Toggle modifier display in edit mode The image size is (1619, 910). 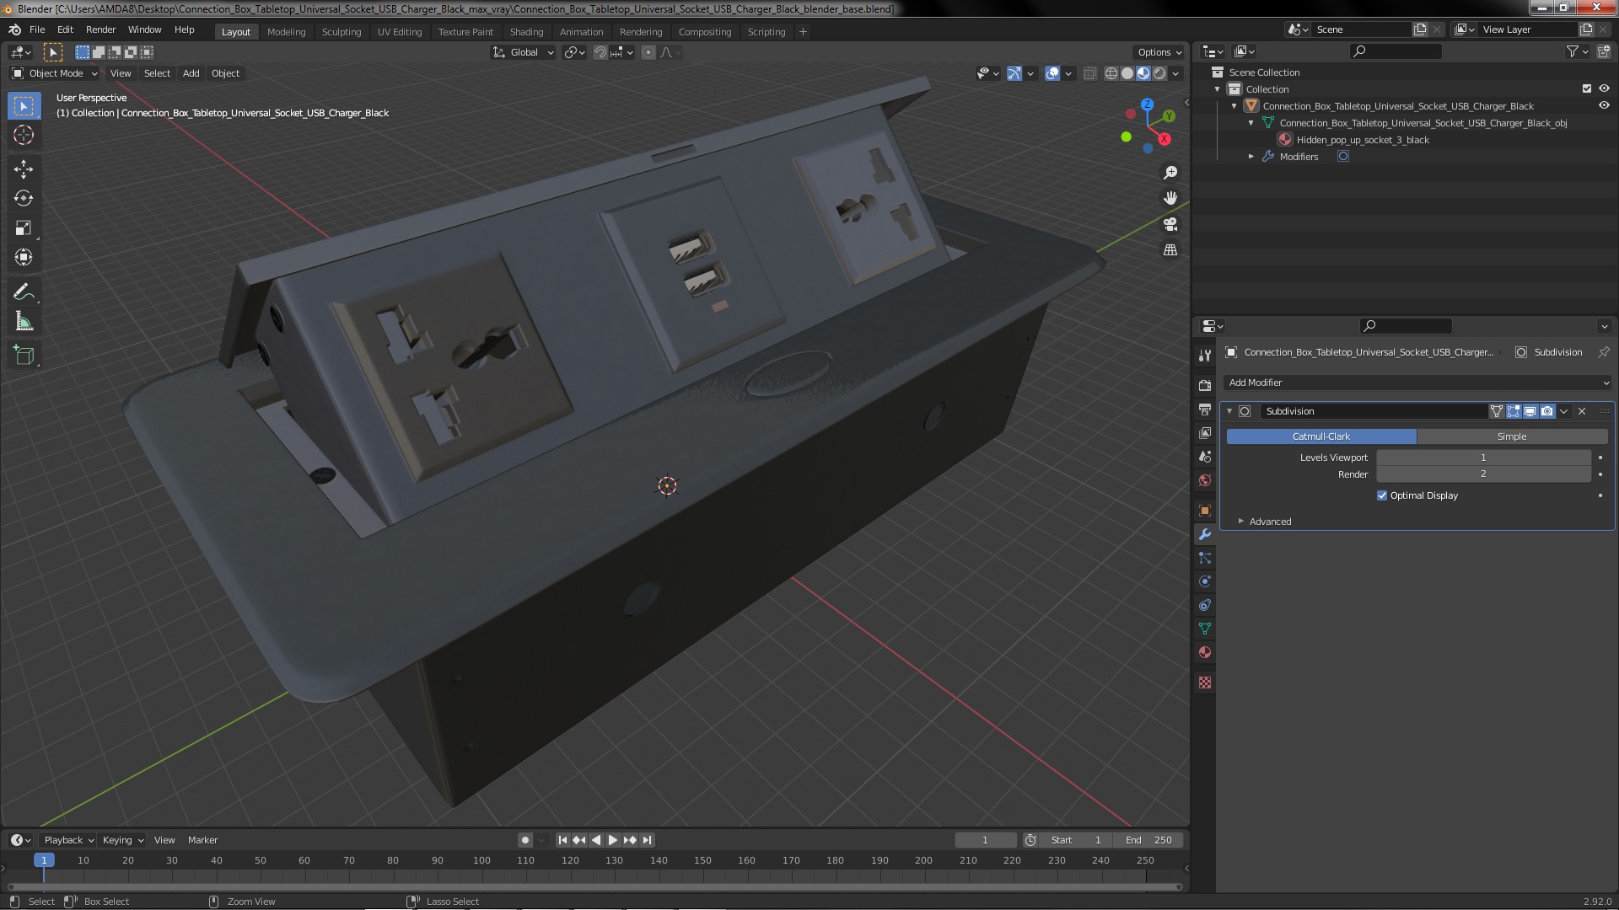tap(1514, 411)
